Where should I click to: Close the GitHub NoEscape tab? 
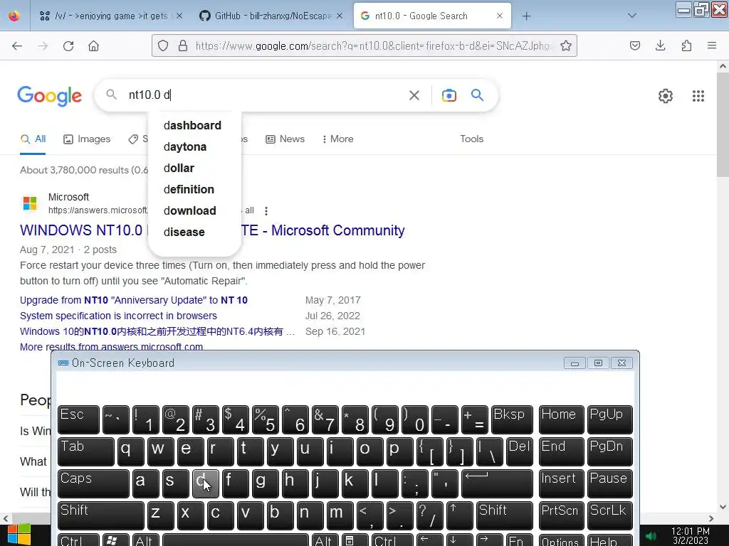tap(340, 16)
